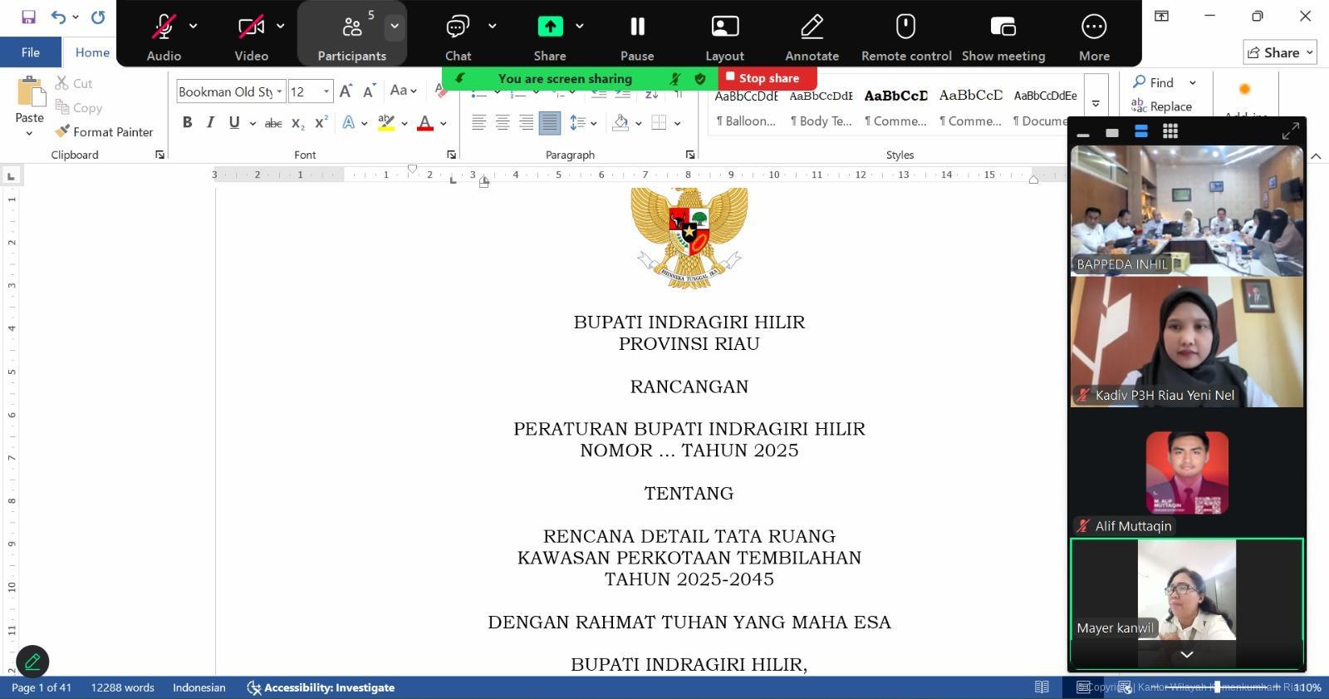
Task: Expand Audio options arrow
Action: click(194, 26)
